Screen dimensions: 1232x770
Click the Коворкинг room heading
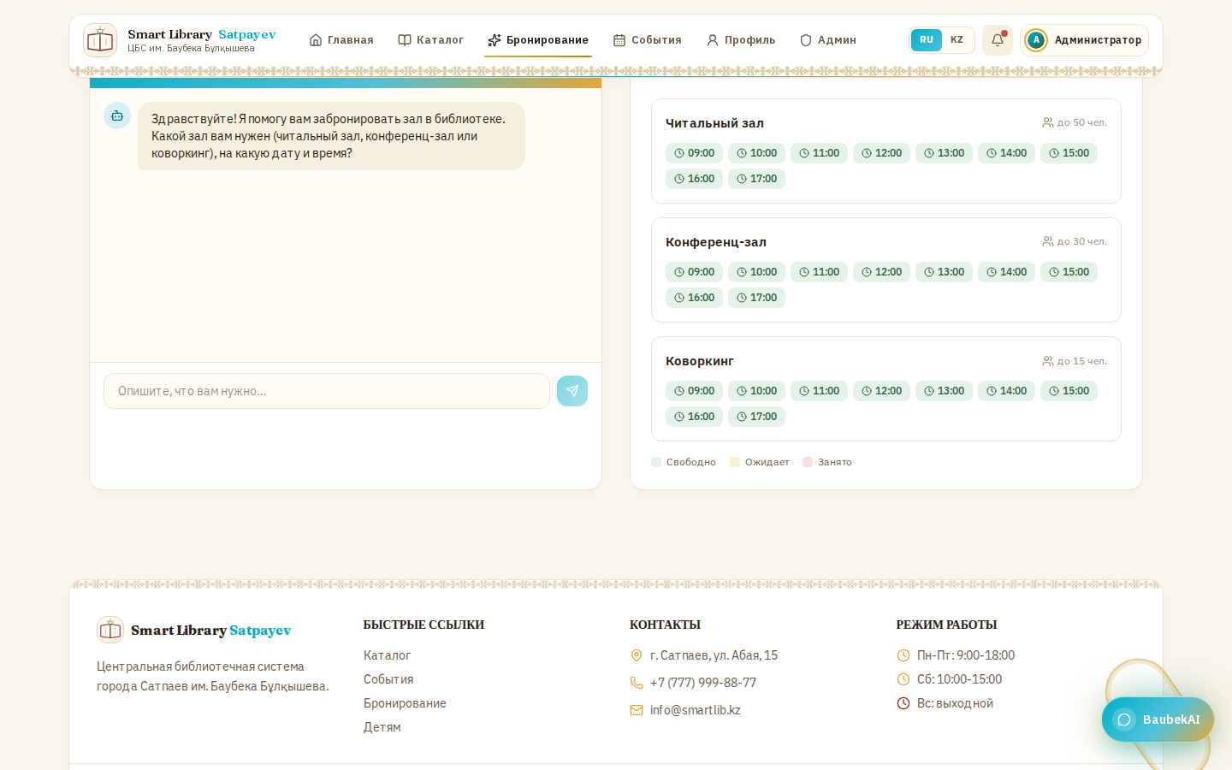coord(700,361)
